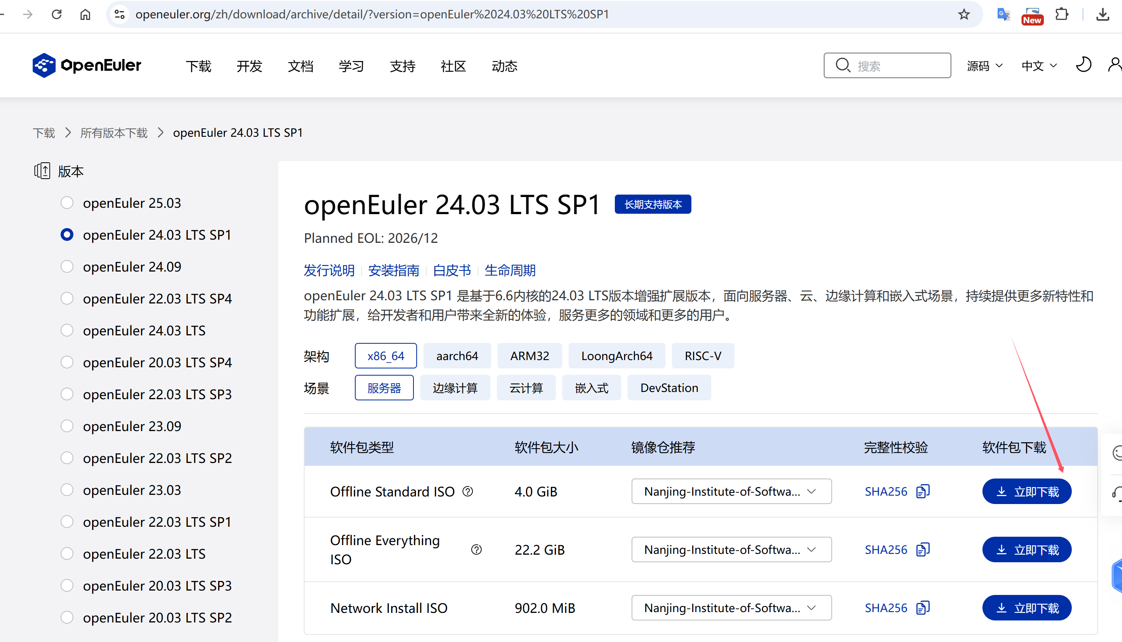Image resolution: width=1122 pixels, height=642 pixels.
Task: Click the OpenEuler logo
Action: click(87, 65)
